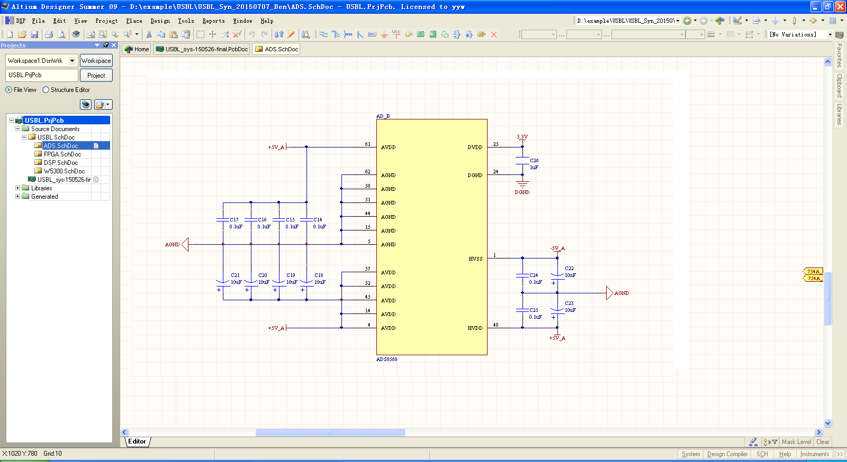Click the Workspace button

pyautogui.click(x=96, y=61)
